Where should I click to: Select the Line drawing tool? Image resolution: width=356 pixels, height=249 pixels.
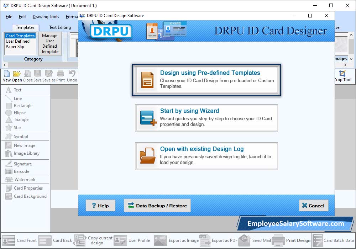coord(14,99)
